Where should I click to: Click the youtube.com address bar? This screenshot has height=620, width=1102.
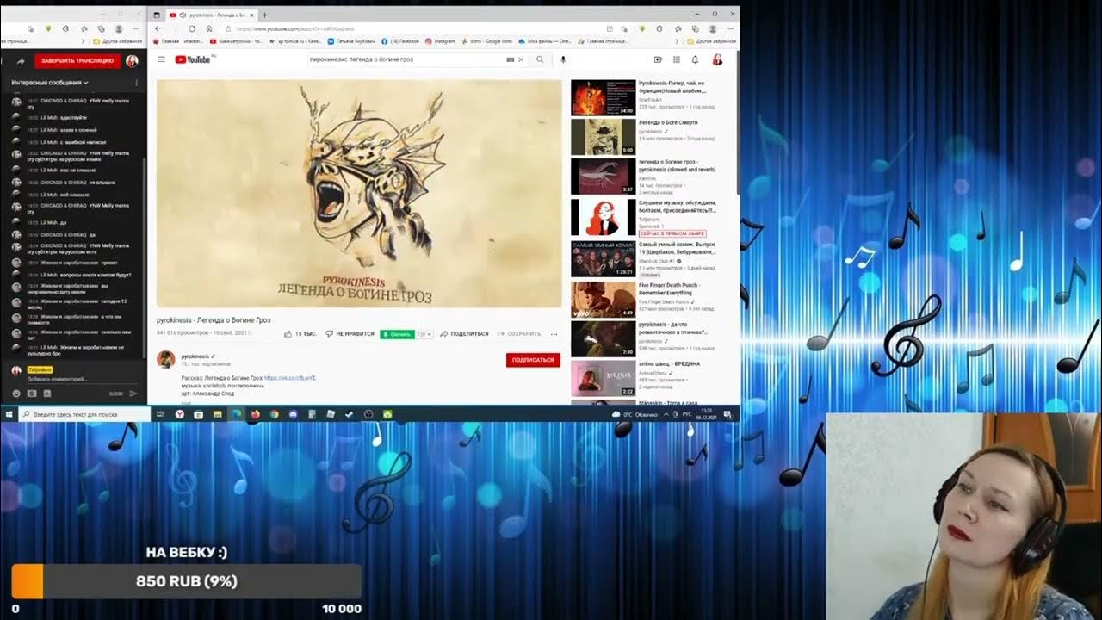tap(413, 28)
